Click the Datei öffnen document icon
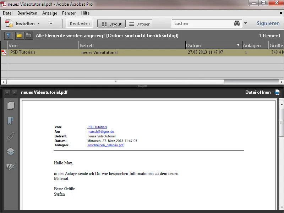Viewport: 284px width, 213px height. pyautogui.click(x=277, y=92)
